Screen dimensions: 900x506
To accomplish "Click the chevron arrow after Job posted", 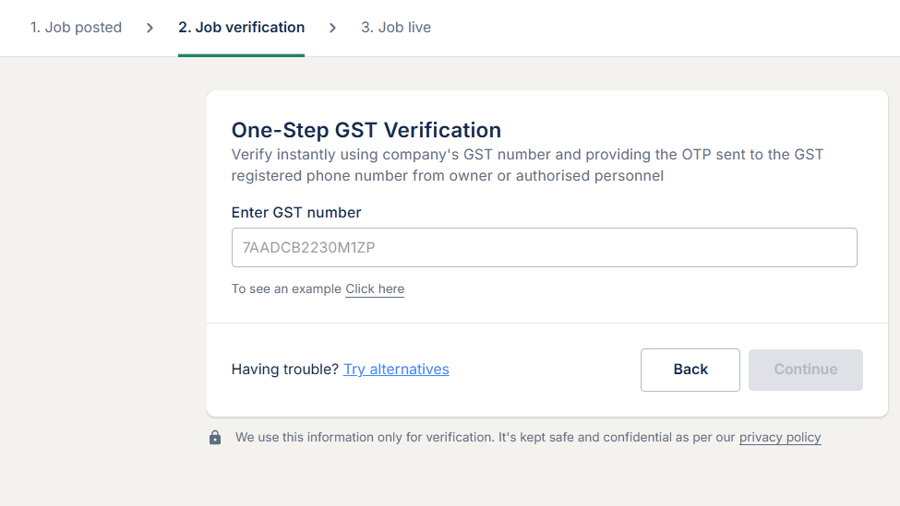I will click(150, 28).
